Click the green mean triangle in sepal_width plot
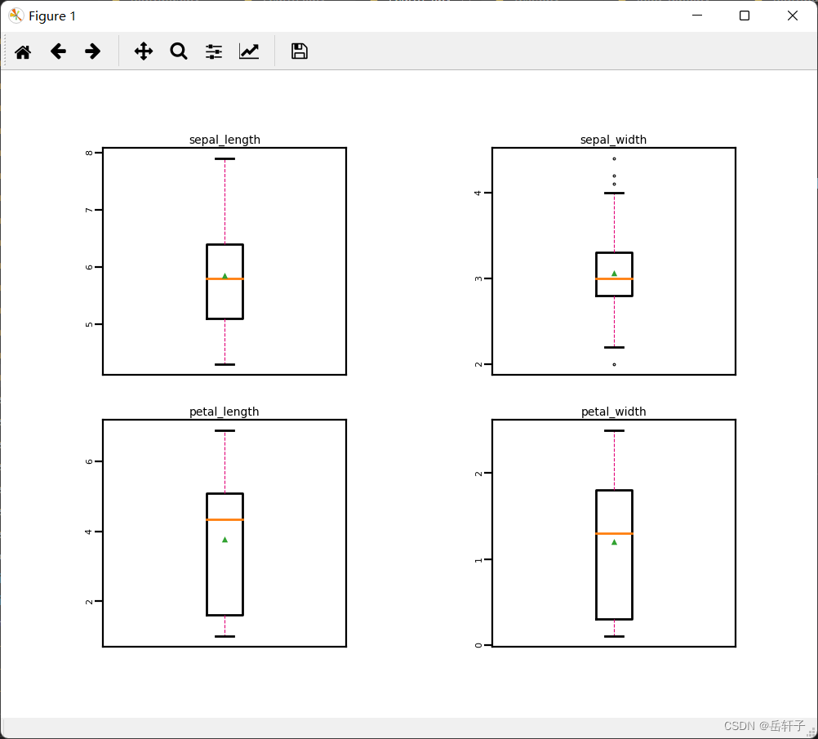Screen dimensions: 818x739 (614, 274)
